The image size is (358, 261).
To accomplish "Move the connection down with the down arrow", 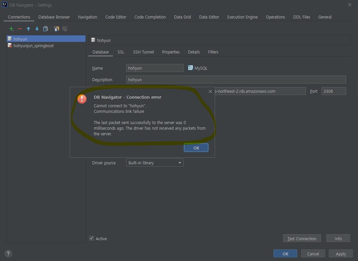I will (x=37, y=29).
